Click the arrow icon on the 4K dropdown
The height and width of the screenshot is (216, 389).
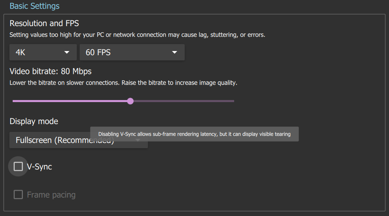click(x=67, y=52)
